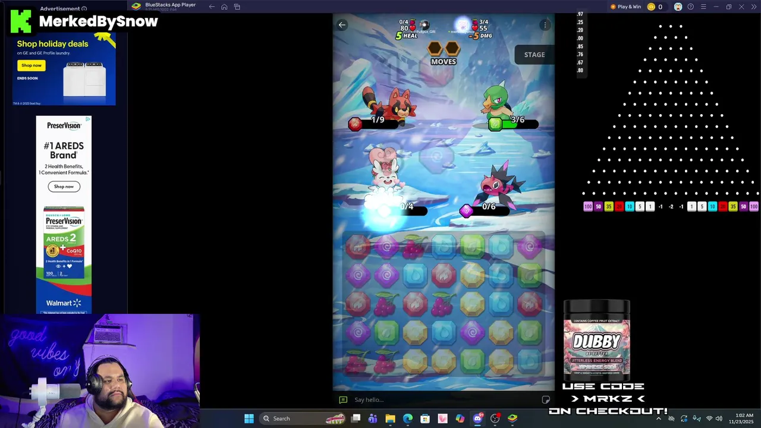
Task: Open Microsoft Store from taskbar
Action: click(x=425, y=418)
